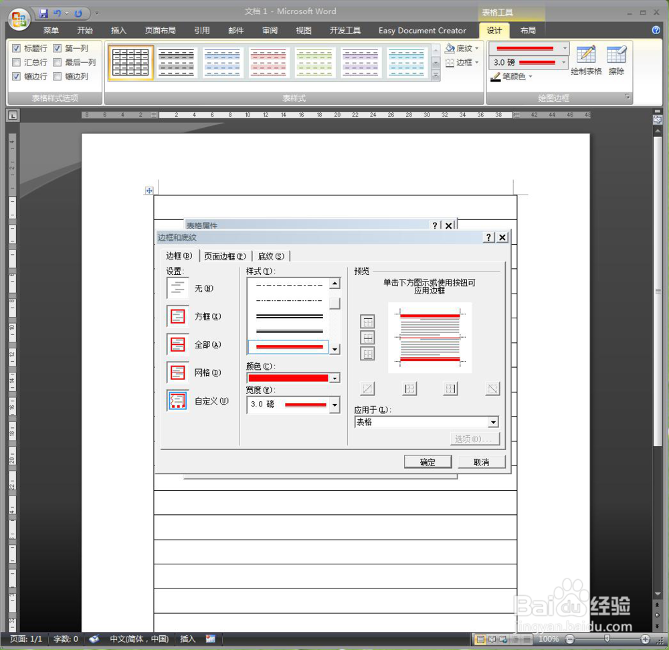Apply red dashed table style thumbnail
669x650 pixels.
[x=268, y=62]
